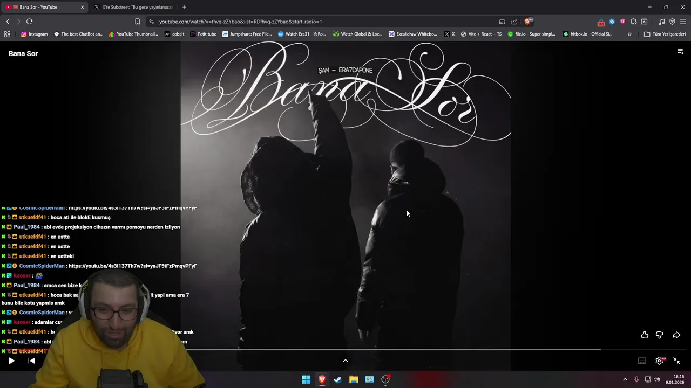This screenshot has height=388, width=691.
Task: Open the blue Shazam extension
Action: (612, 22)
